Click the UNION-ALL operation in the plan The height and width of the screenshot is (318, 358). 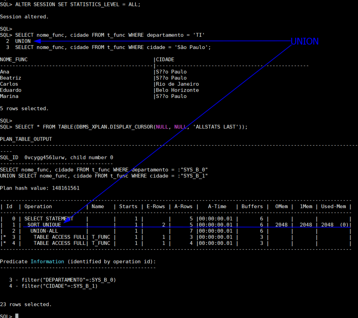pos(44,231)
